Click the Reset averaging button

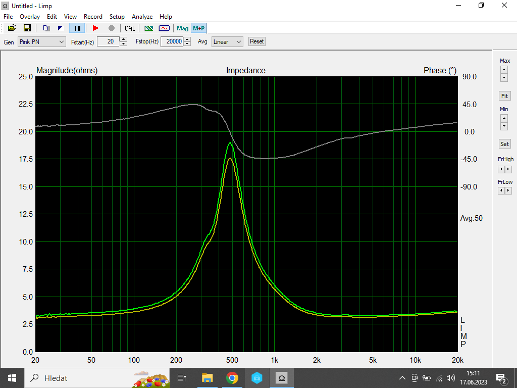256,41
